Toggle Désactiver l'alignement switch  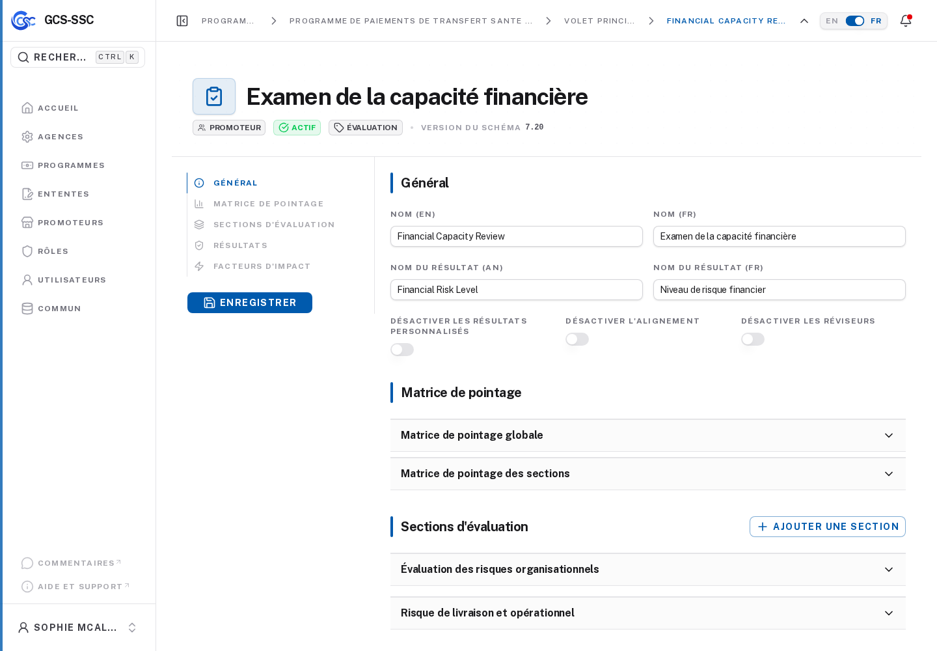[x=577, y=339]
